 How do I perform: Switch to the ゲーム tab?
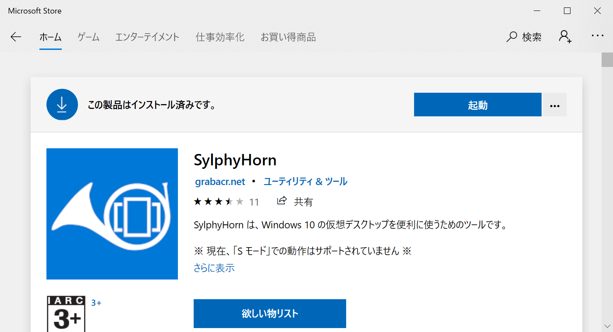click(89, 37)
